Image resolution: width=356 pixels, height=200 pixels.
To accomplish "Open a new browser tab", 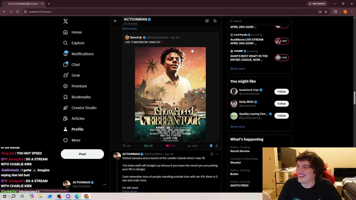I will [49, 4].
